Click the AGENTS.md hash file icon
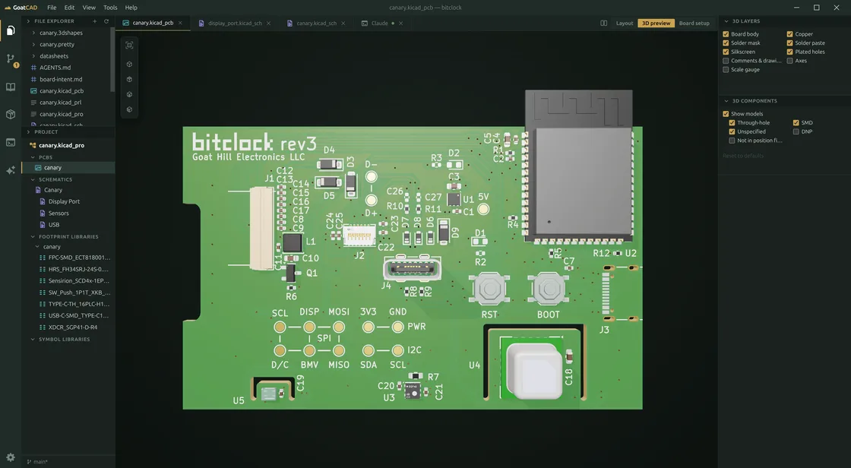This screenshot has width=851, height=468. coord(33,68)
